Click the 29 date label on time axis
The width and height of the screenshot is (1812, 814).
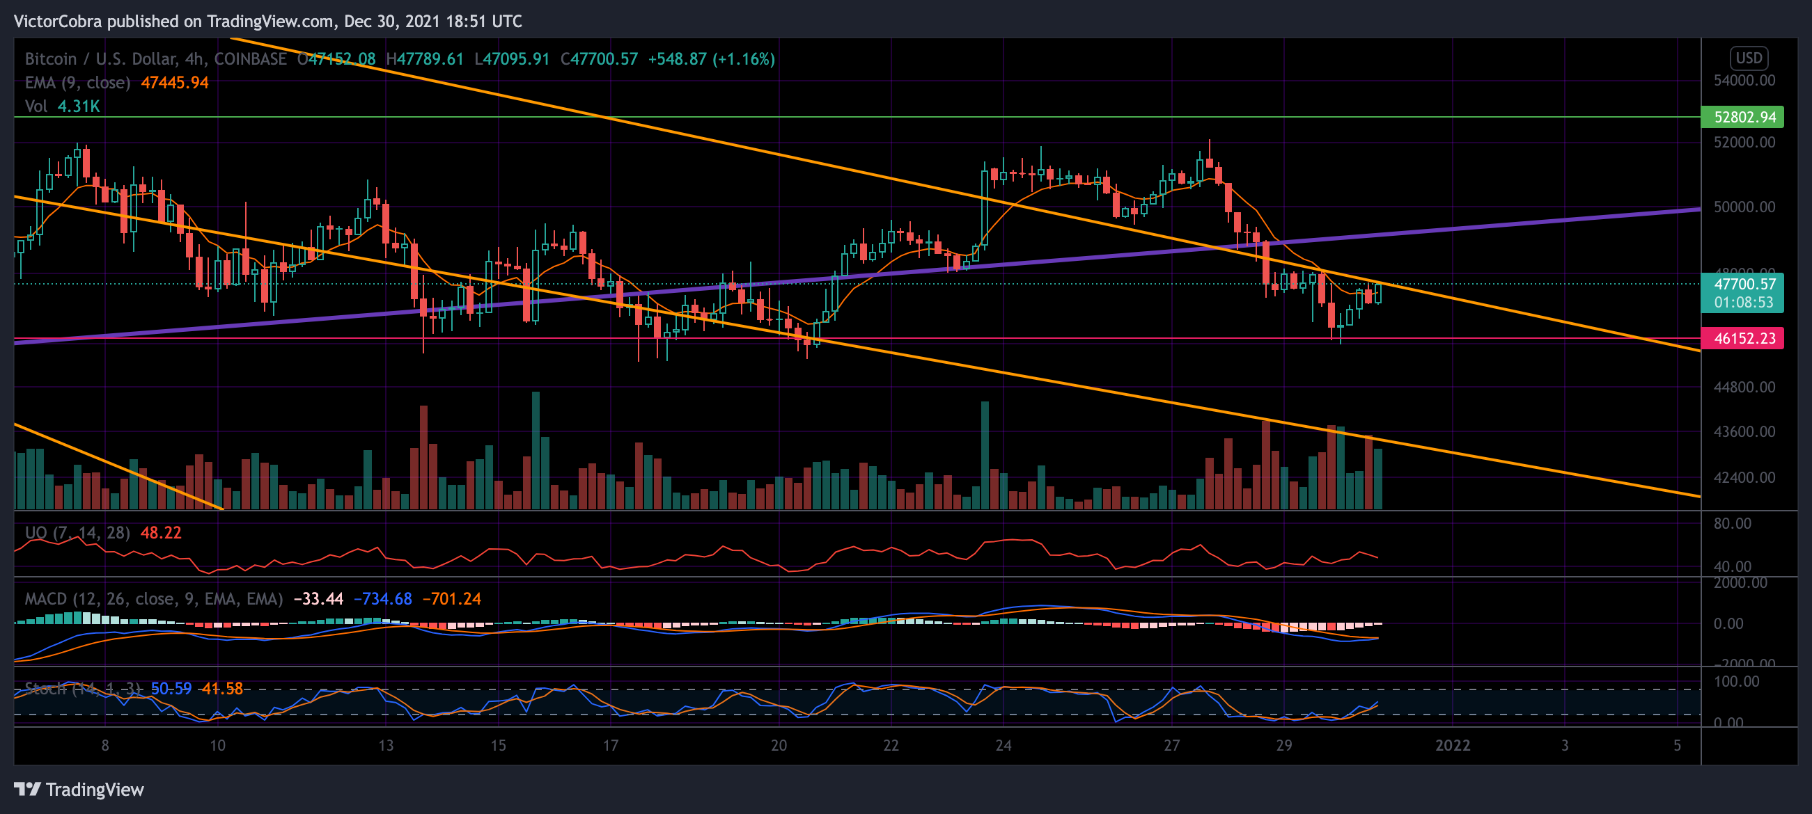(1283, 746)
